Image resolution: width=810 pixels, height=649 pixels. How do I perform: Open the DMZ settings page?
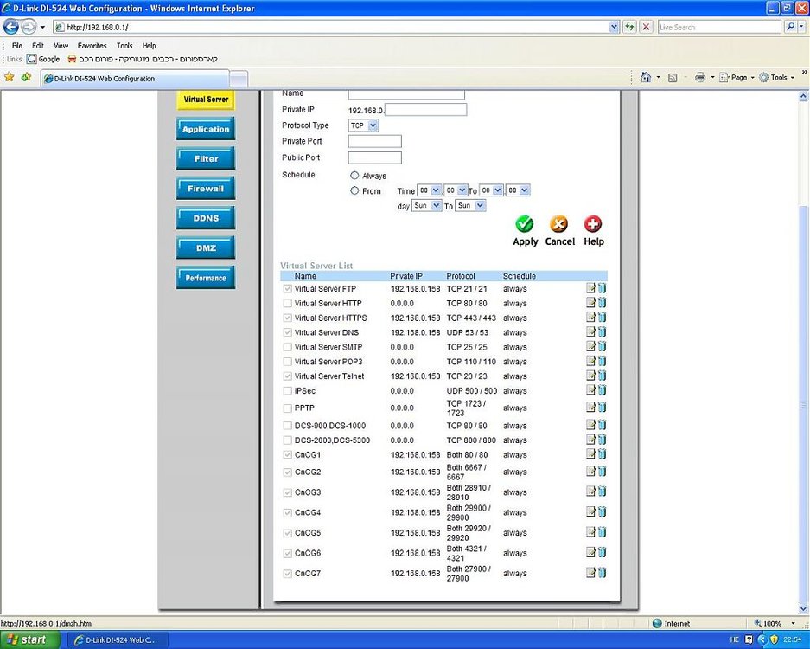tap(206, 248)
